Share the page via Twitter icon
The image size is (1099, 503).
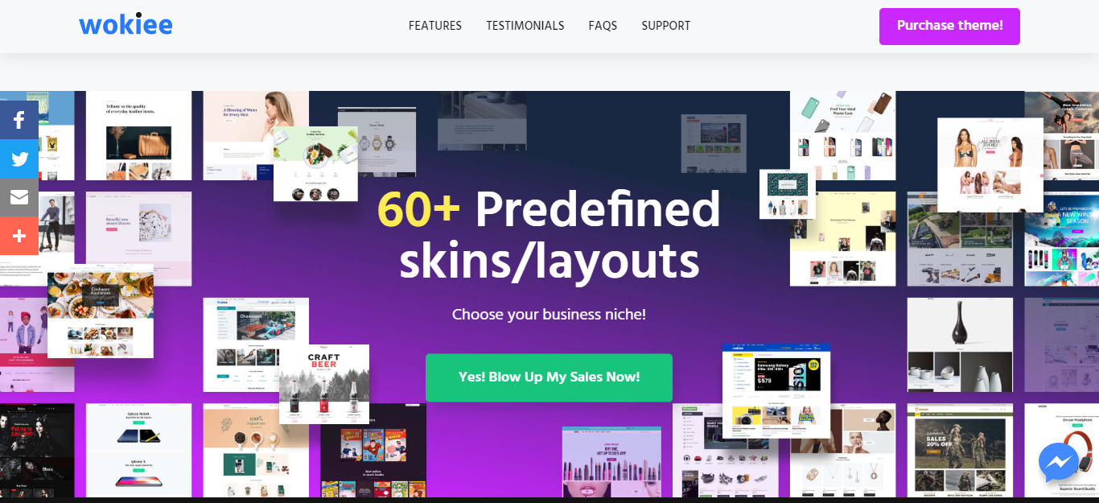pos(19,159)
